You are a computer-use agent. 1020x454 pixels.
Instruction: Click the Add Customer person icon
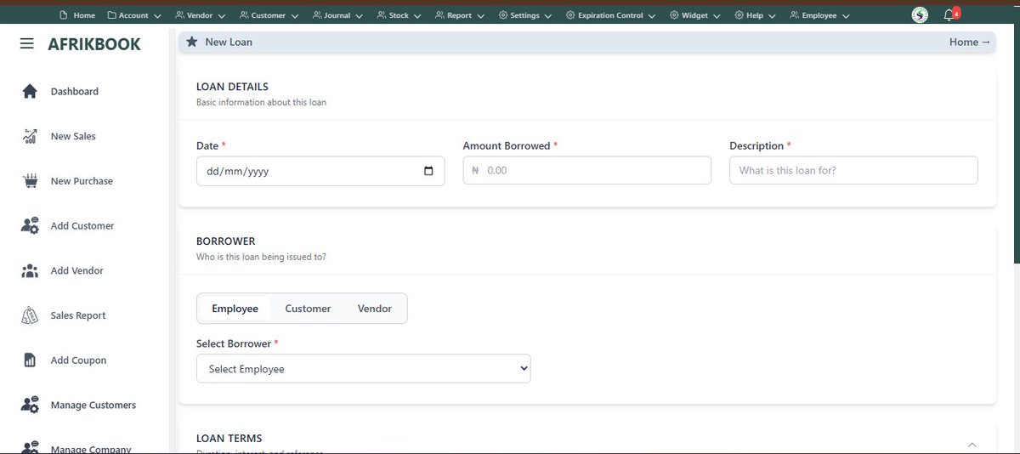click(30, 226)
